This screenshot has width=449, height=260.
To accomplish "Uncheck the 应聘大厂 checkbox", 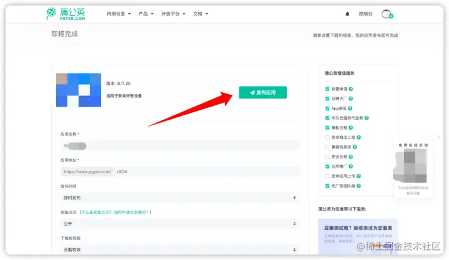I will (x=327, y=99).
